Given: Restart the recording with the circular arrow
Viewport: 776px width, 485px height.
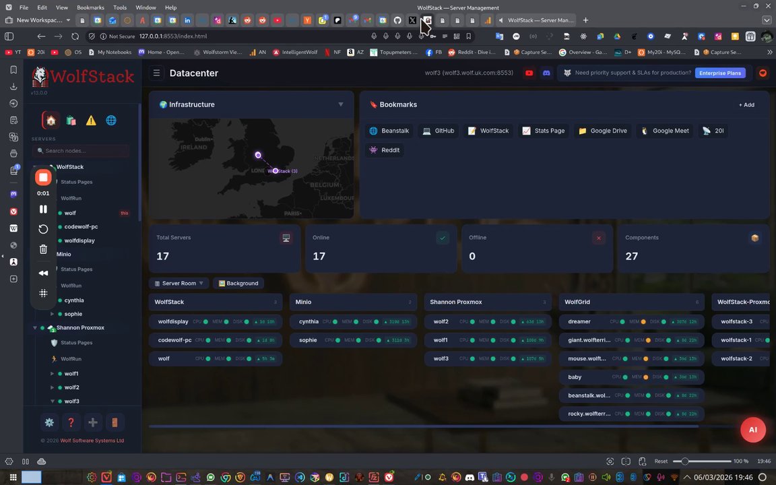Looking at the screenshot, I should (43, 229).
